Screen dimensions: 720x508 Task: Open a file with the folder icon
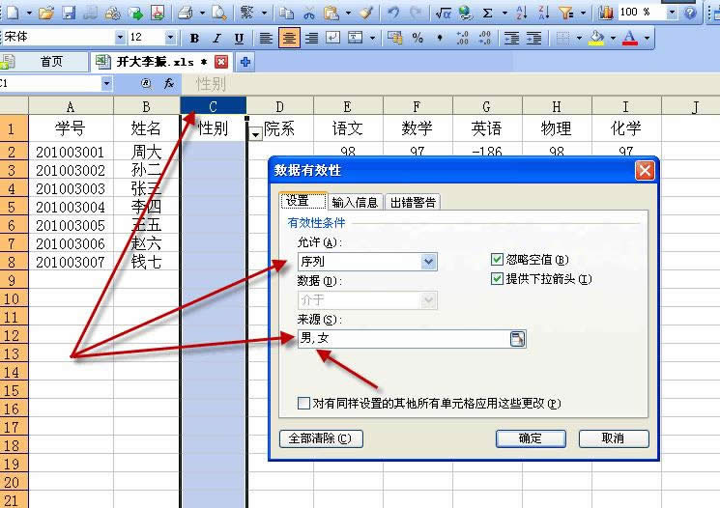46,13
